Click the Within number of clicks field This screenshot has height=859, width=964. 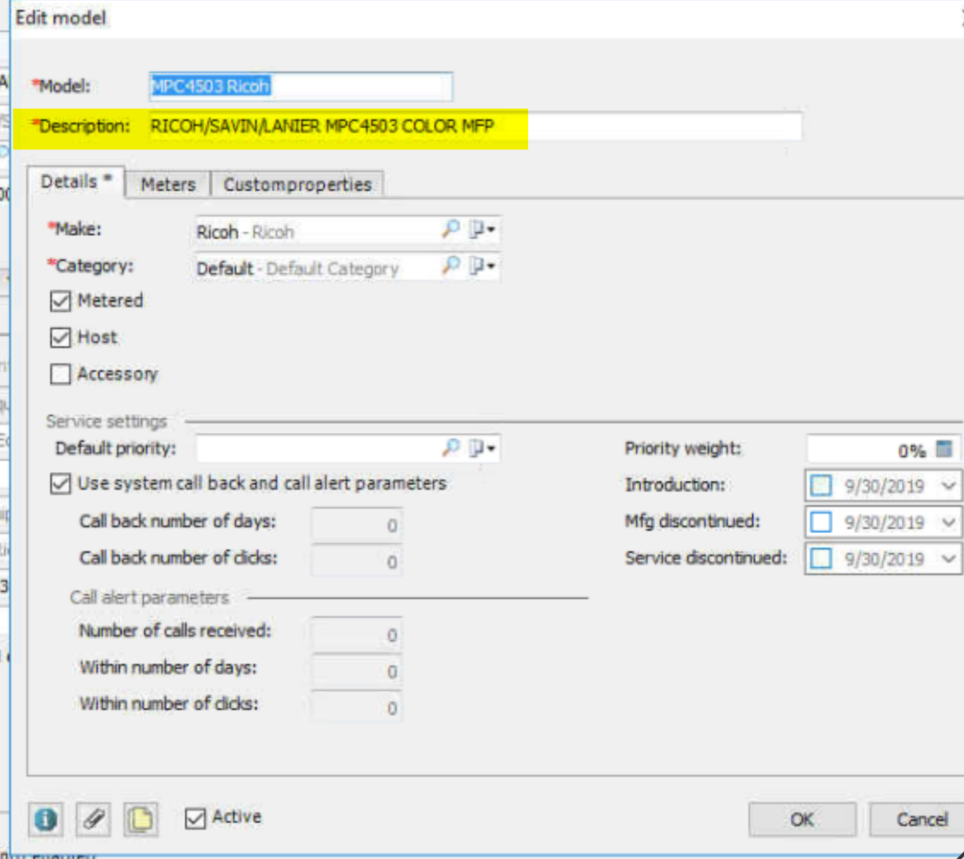(x=356, y=707)
